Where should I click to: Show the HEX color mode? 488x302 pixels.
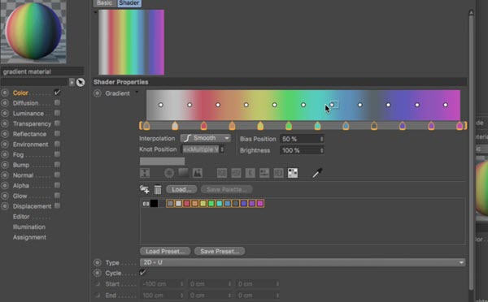point(278,173)
